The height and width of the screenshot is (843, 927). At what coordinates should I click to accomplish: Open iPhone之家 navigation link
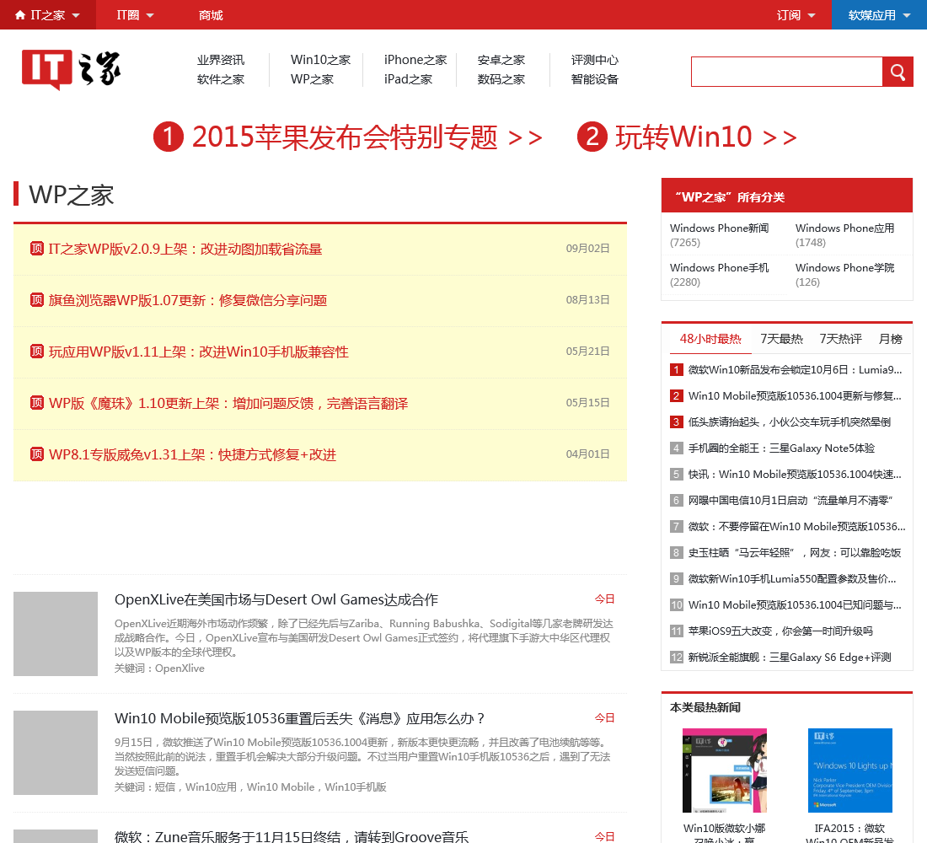point(415,60)
